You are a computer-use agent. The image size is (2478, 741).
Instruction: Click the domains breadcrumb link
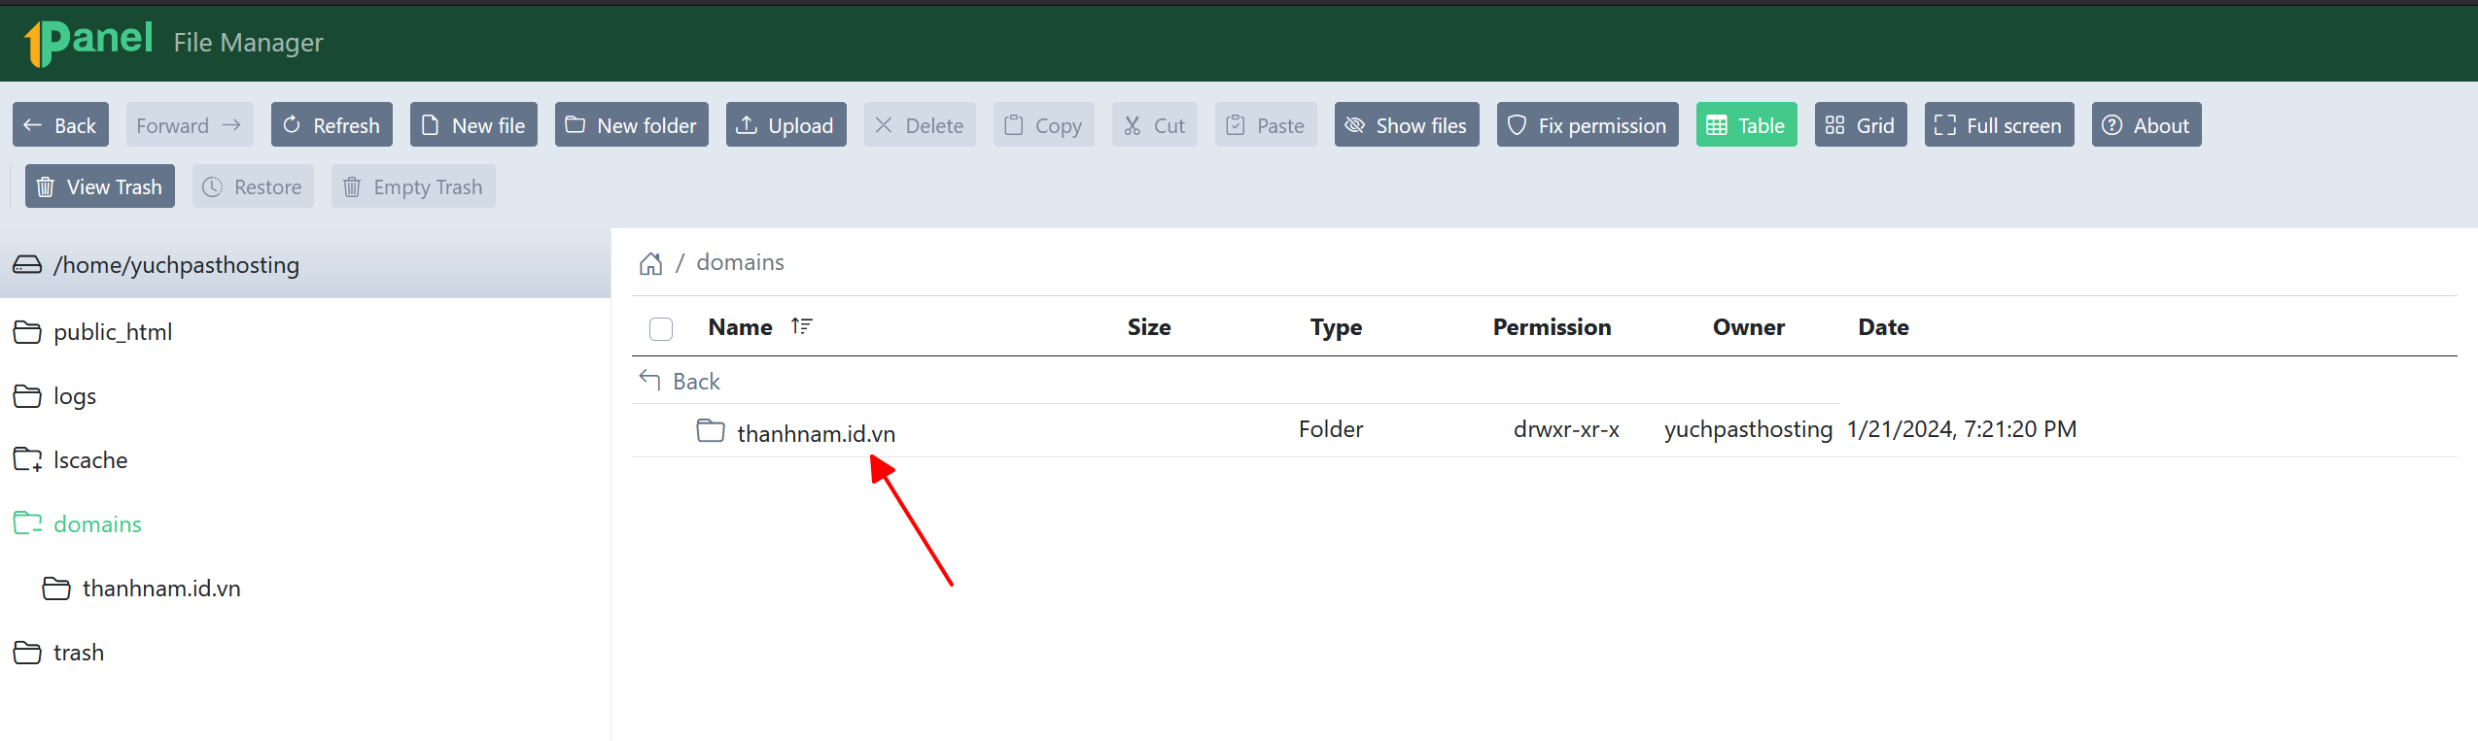740,262
